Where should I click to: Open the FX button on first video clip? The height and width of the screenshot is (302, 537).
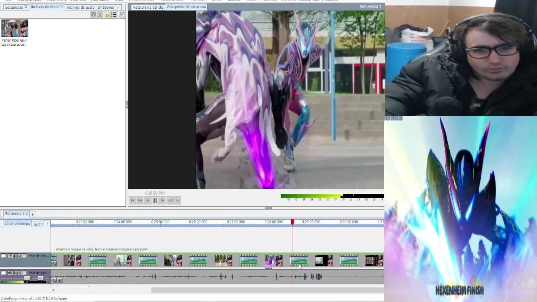[54, 263]
